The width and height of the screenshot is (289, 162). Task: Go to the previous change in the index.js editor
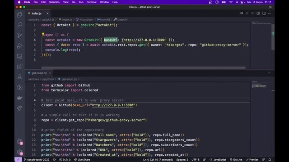point(241,13)
